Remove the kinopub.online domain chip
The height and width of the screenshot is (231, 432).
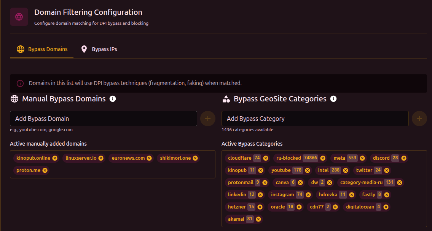click(55, 158)
